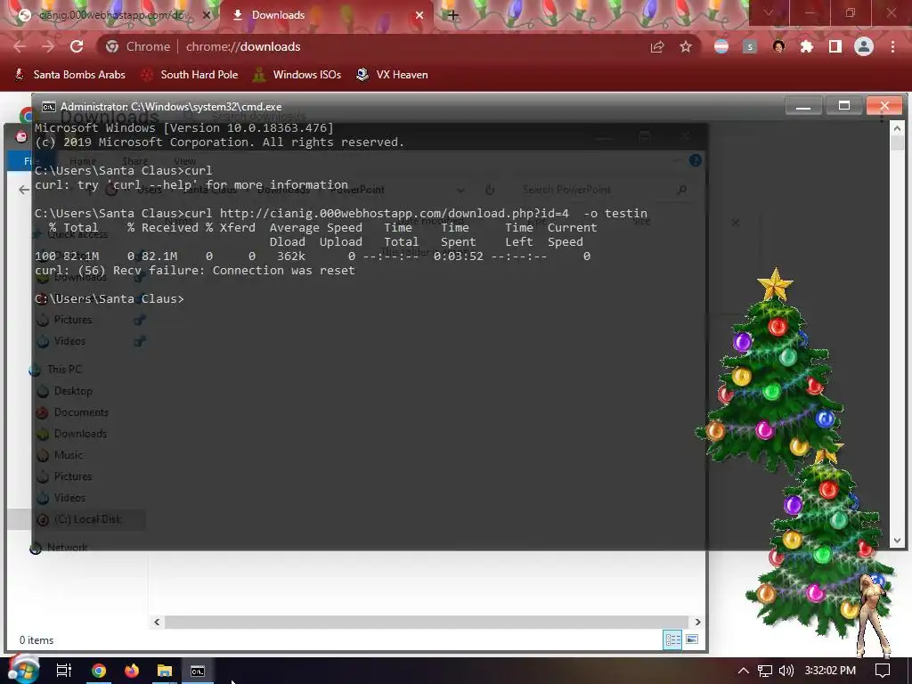Image resolution: width=912 pixels, height=684 pixels.
Task: Click cmd scrollbar up arrow
Action: point(897,128)
